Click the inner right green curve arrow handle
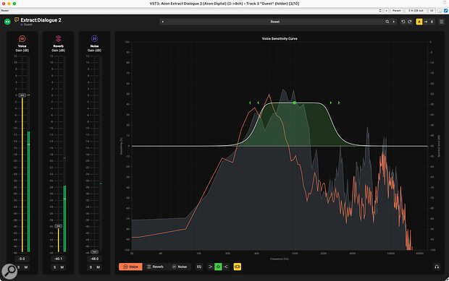This screenshot has height=281, width=449. [x=331, y=103]
